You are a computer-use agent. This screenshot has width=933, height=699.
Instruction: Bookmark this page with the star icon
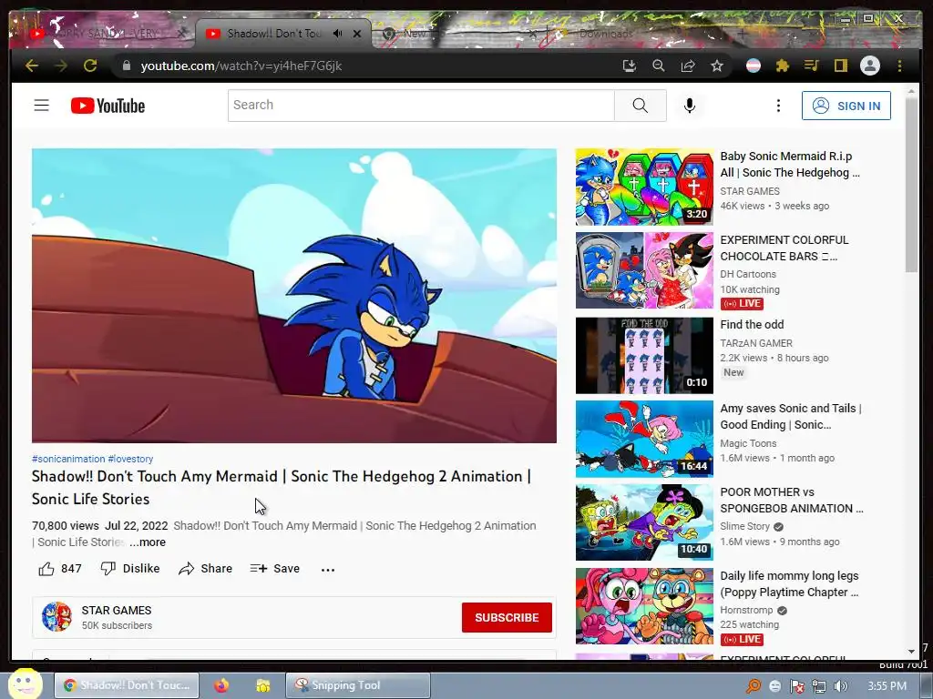(x=717, y=66)
